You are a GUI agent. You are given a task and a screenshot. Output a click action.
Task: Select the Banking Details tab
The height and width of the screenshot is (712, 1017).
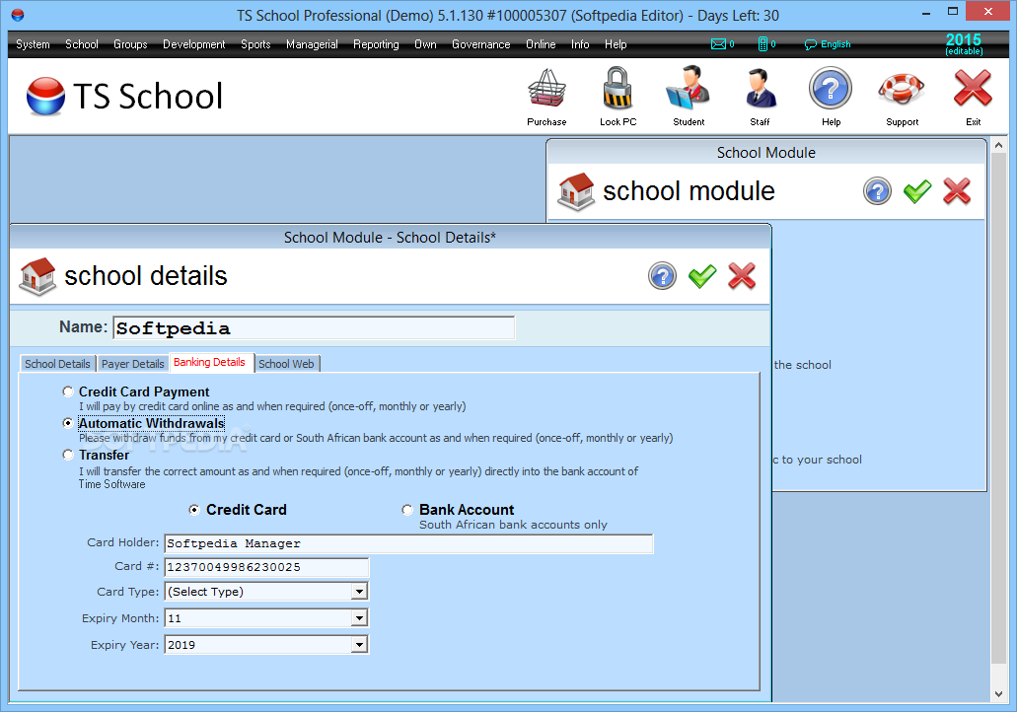pyautogui.click(x=209, y=363)
